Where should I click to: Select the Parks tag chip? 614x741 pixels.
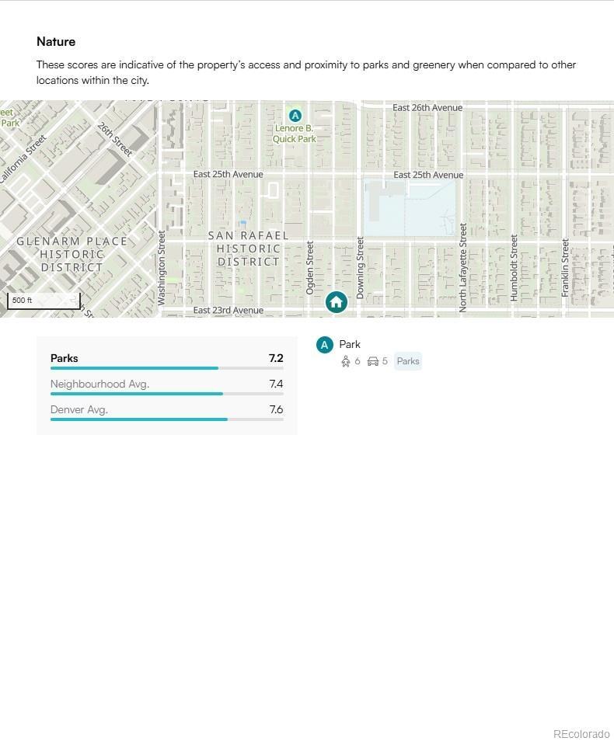coord(407,361)
